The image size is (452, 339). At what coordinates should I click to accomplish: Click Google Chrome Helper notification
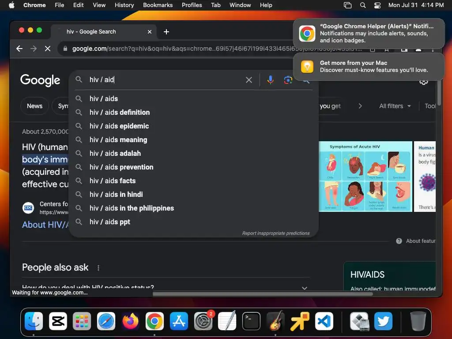click(x=369, y=34)
